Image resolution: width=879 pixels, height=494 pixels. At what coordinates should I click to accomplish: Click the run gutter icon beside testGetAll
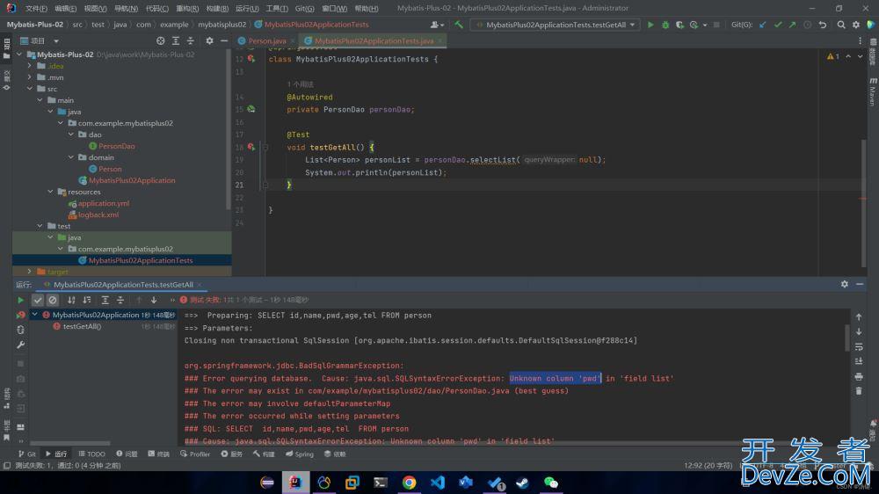251,148
